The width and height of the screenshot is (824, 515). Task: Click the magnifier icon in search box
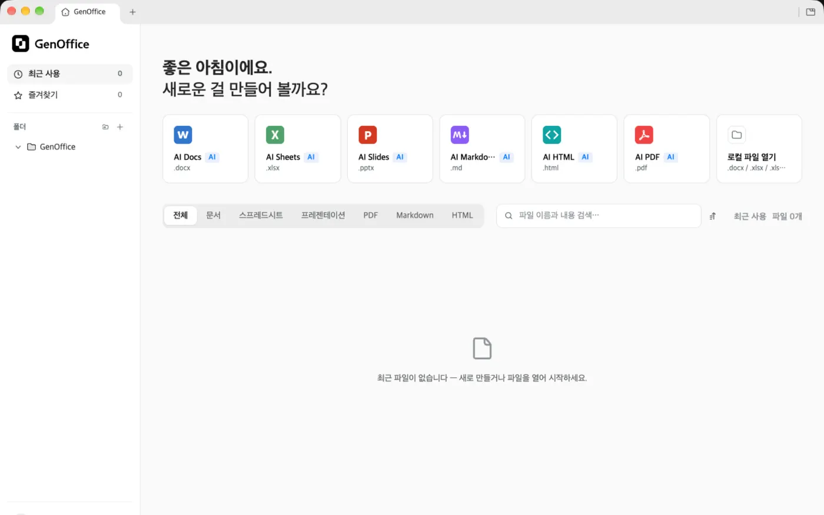pyautogui.click(x=509, y=216)
